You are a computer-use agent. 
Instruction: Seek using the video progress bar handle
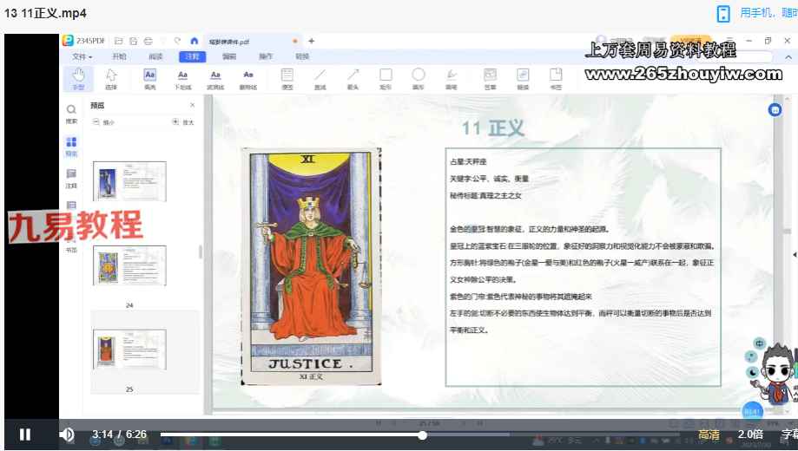(x=422, y=435)
